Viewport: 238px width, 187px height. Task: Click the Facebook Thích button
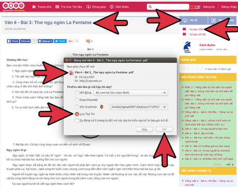point(13,41)
